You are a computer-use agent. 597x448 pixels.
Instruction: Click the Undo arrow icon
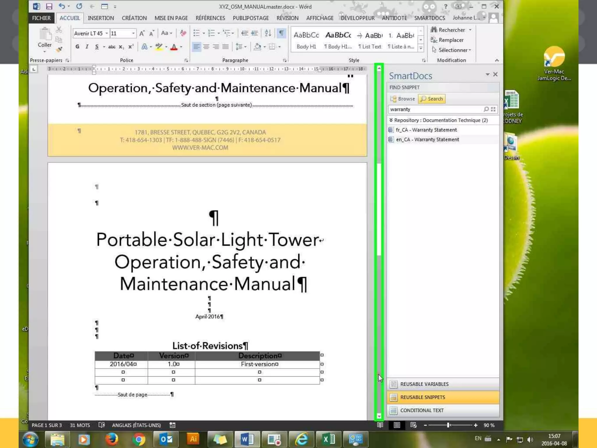point(62,6)
